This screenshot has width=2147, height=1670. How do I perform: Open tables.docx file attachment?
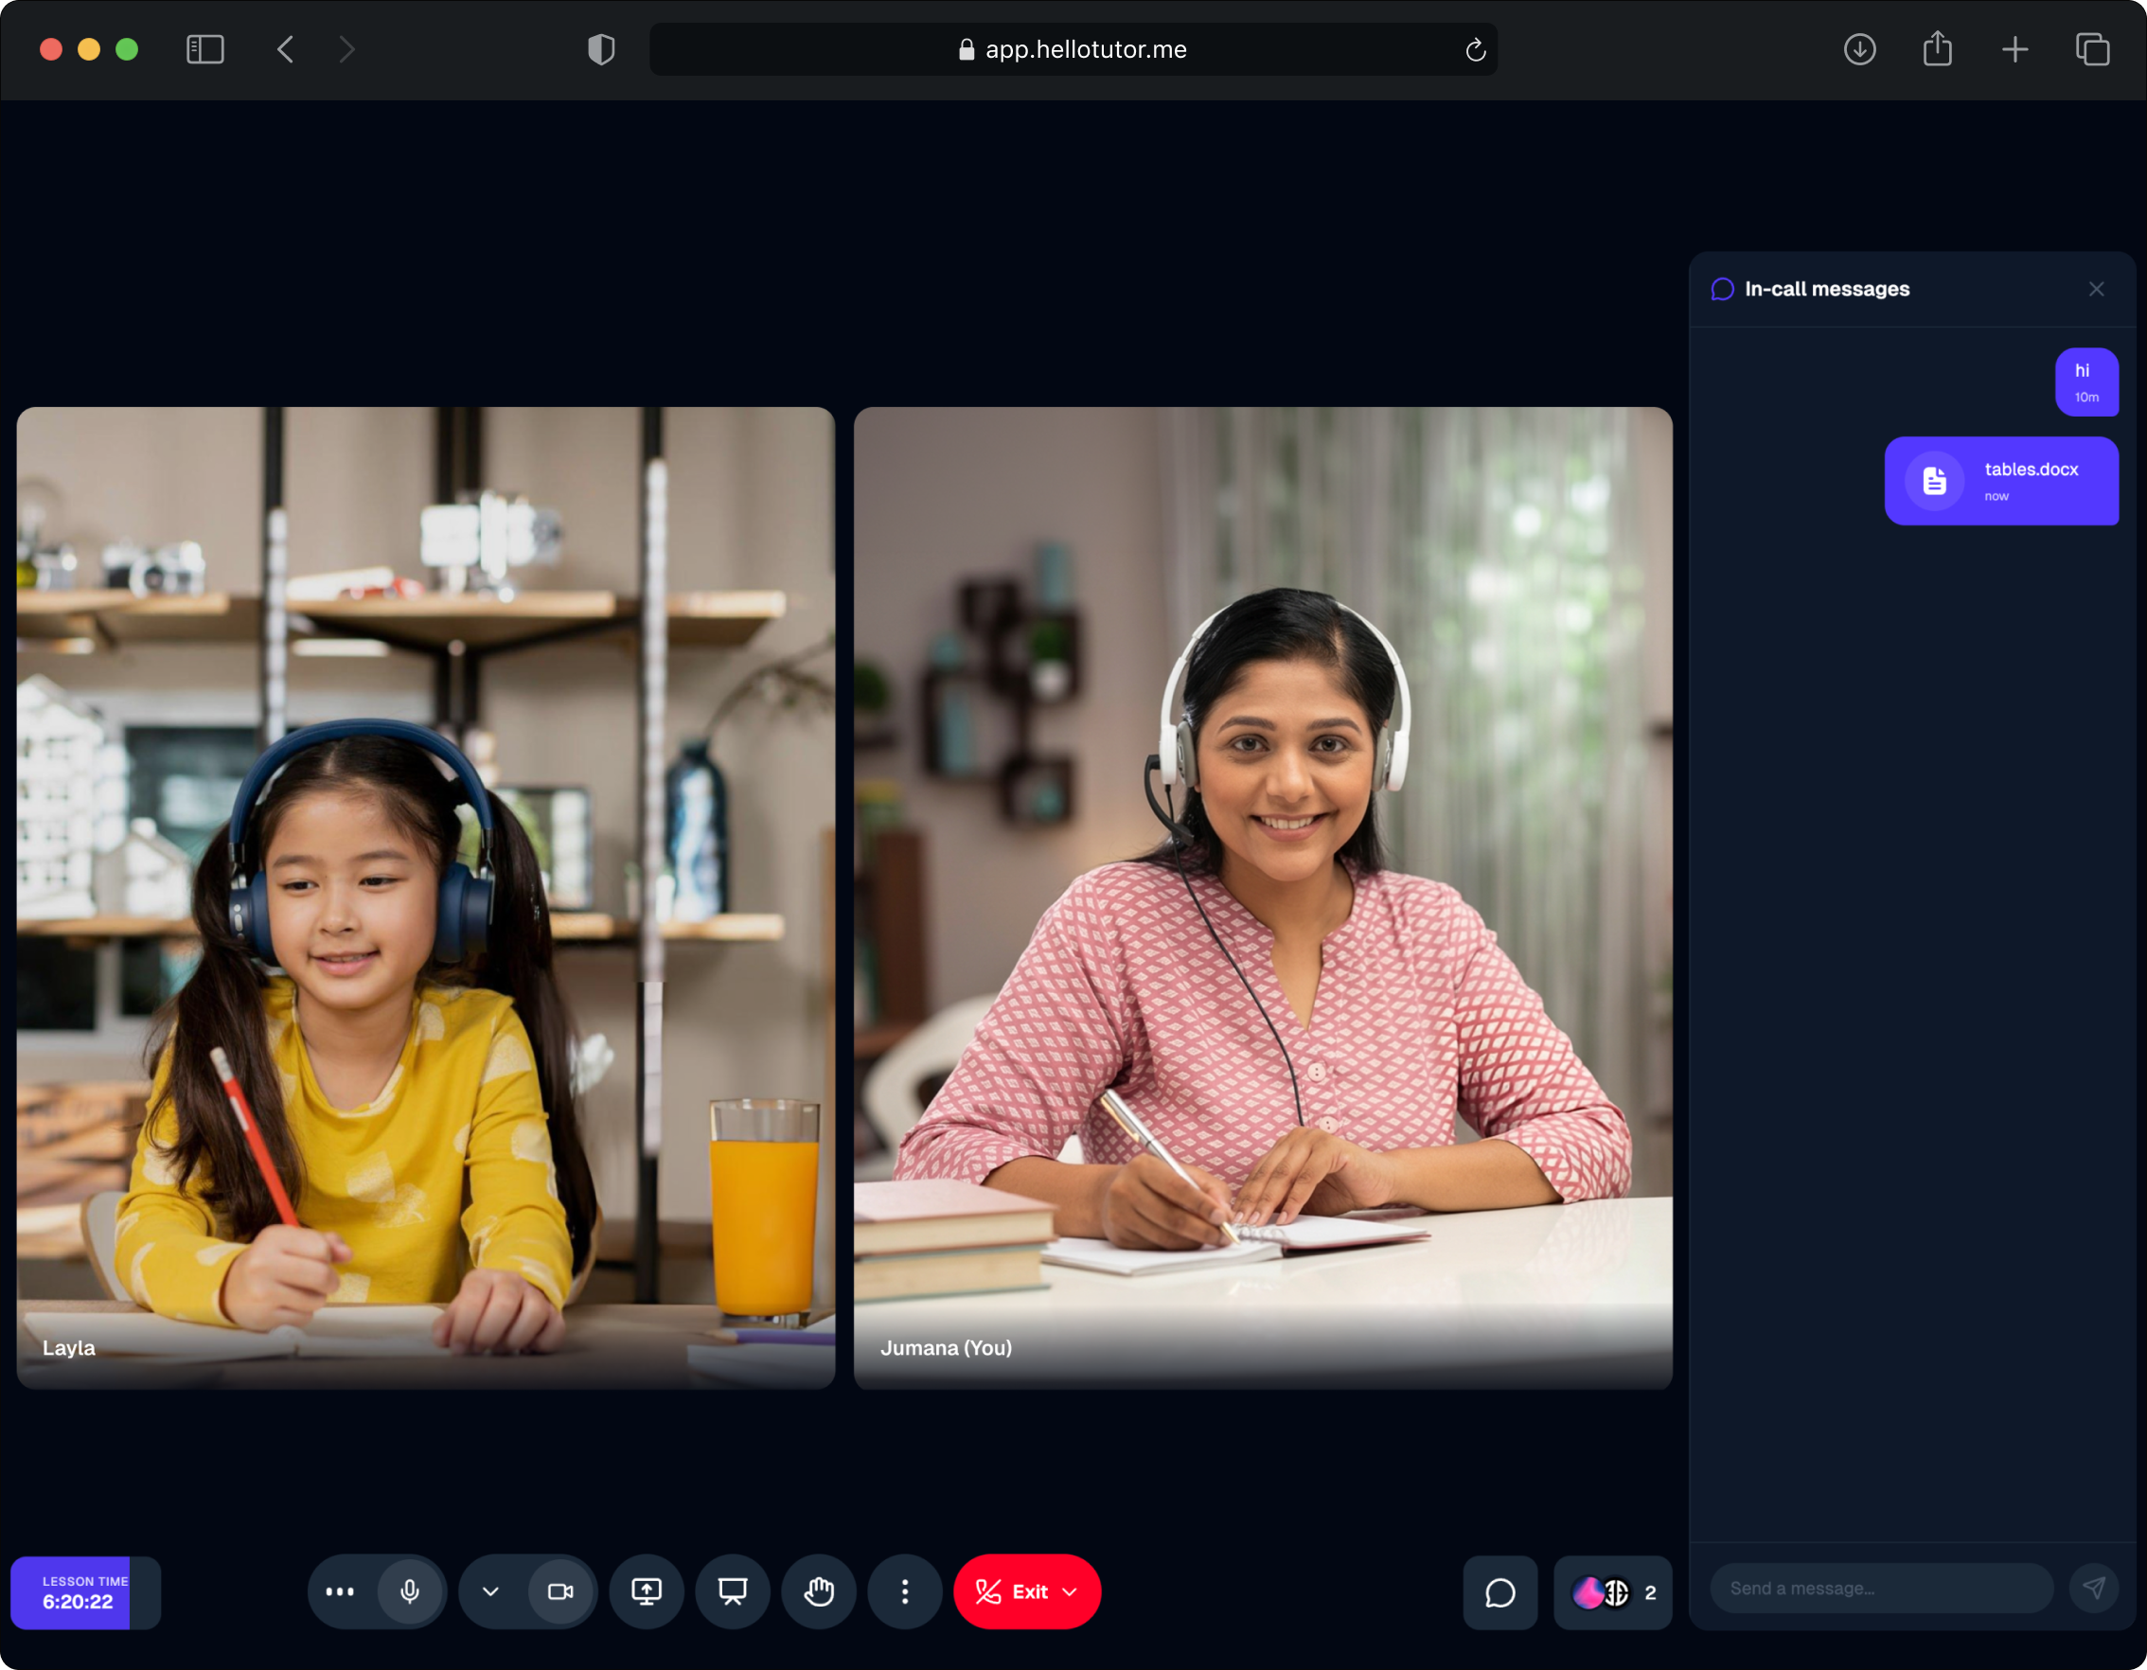click(2000, 481)
